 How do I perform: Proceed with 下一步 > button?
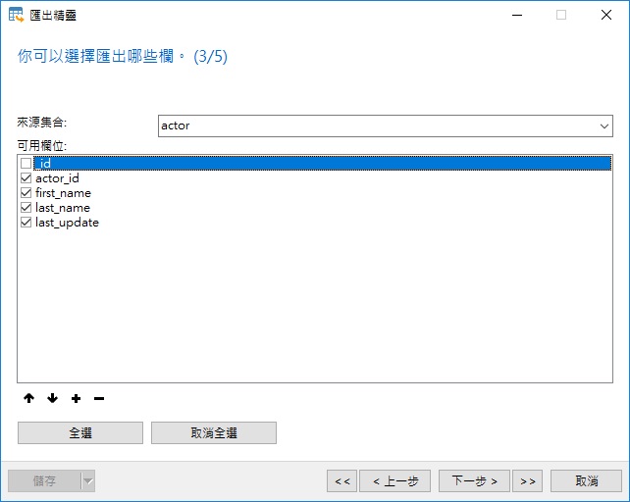click(x=474, y=480)
